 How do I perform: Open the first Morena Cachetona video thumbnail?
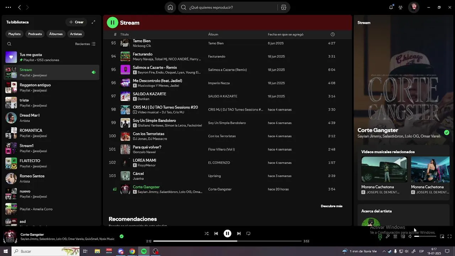pyautogui.click(x=384, y=169)
